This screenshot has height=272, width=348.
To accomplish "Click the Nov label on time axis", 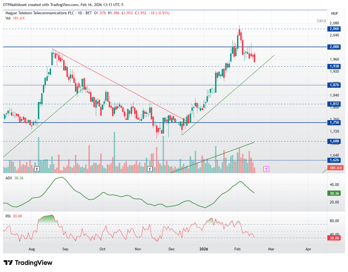I will point(138,249).
